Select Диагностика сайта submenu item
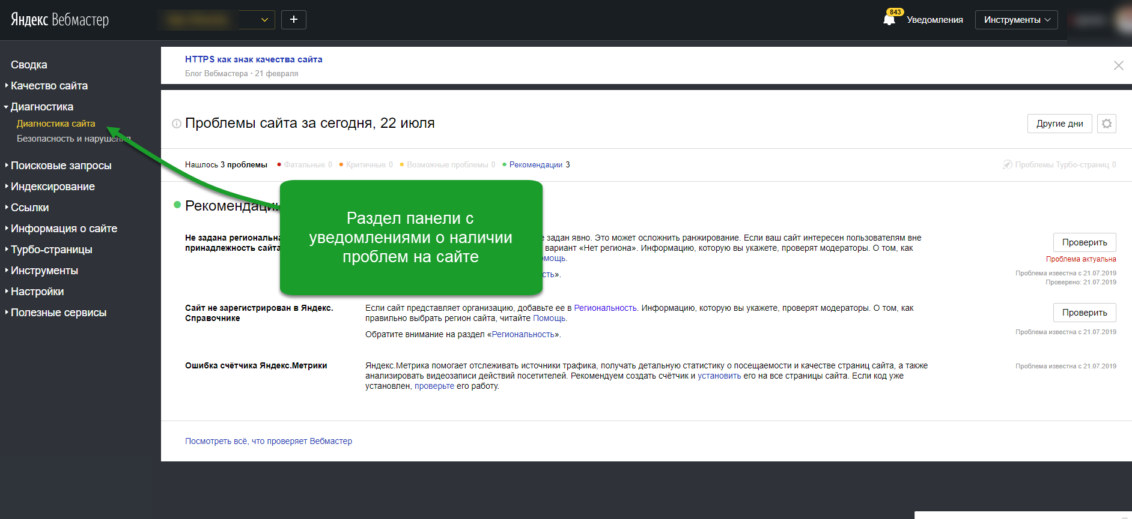The image size is (1132, 519). tap(56, 124)
